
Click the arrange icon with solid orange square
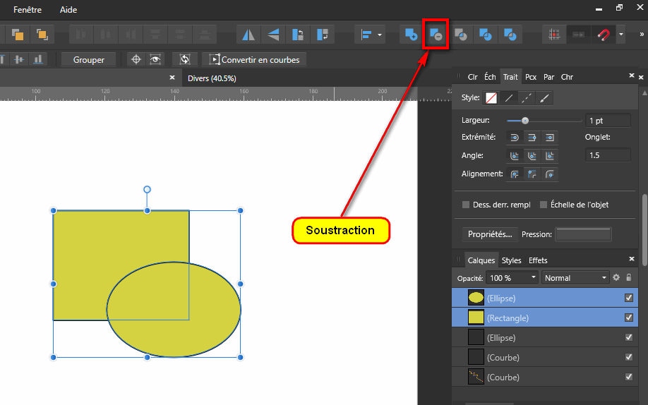[18, 35]
